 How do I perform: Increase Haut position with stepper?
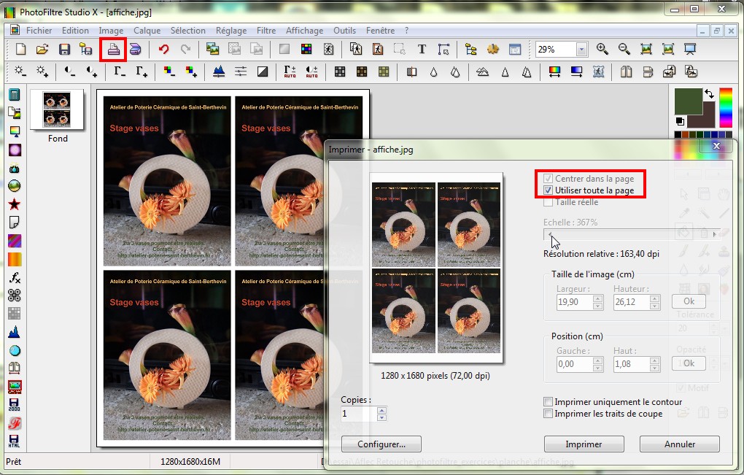[655, 360]
